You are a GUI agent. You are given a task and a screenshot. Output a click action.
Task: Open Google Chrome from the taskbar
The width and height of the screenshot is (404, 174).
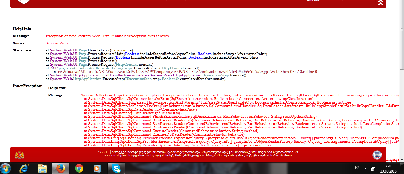(79, 169)
